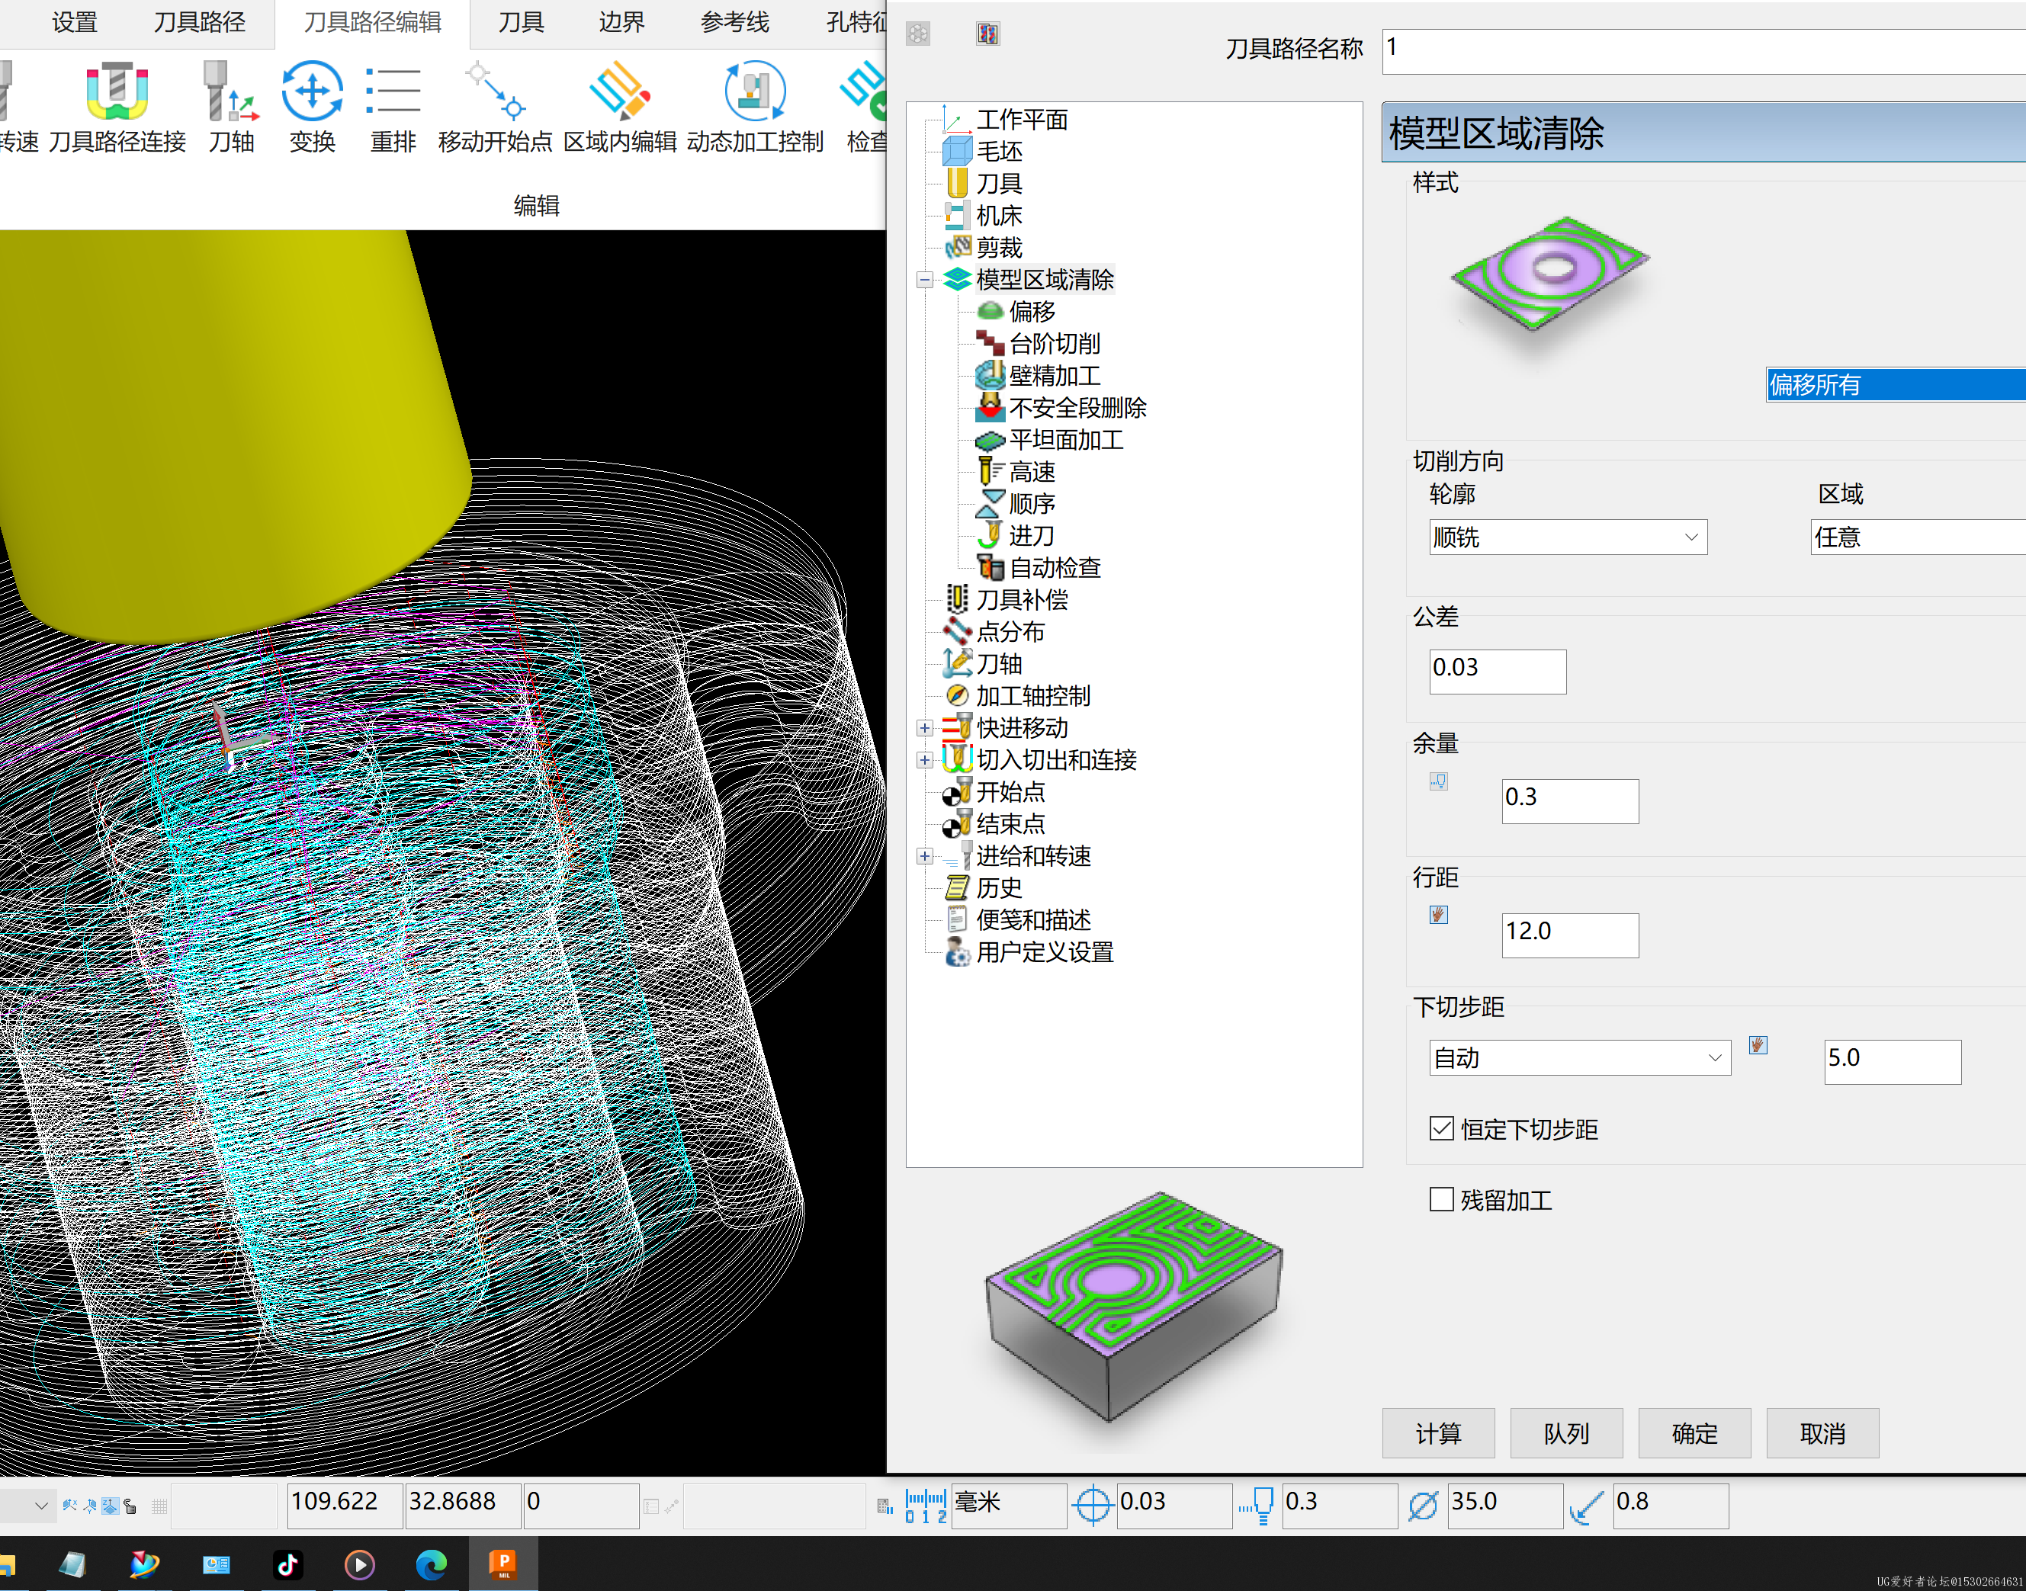The height and width of the screenshot is (1591, 2026).
Task: Open the 参考线 pattern ribbon tab
Action: pos(735,21)
